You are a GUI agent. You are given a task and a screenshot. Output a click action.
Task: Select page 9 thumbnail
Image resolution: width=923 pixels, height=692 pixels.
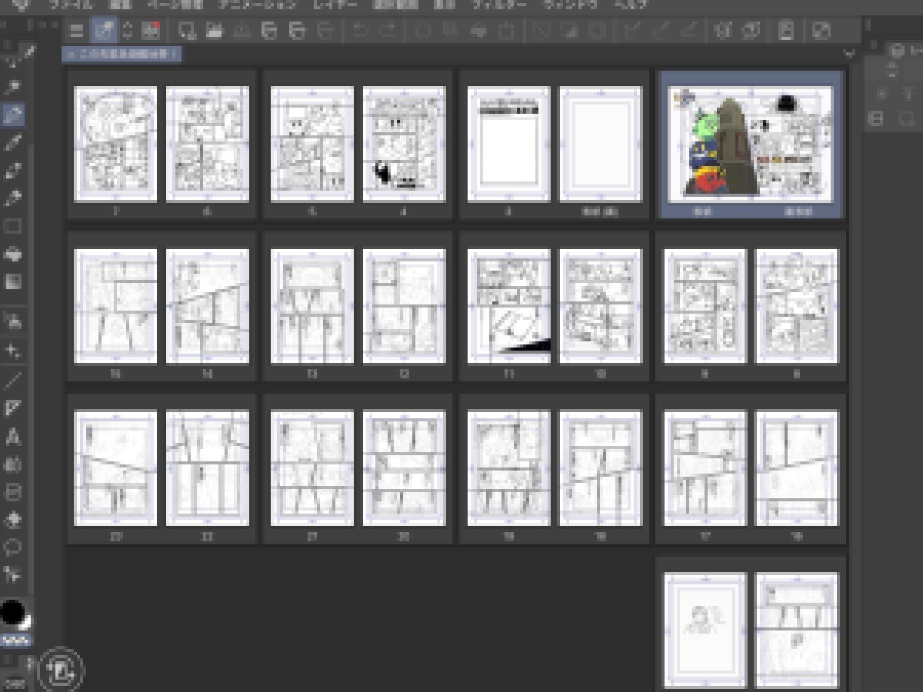pyautogui.click(x=705, y=306)
